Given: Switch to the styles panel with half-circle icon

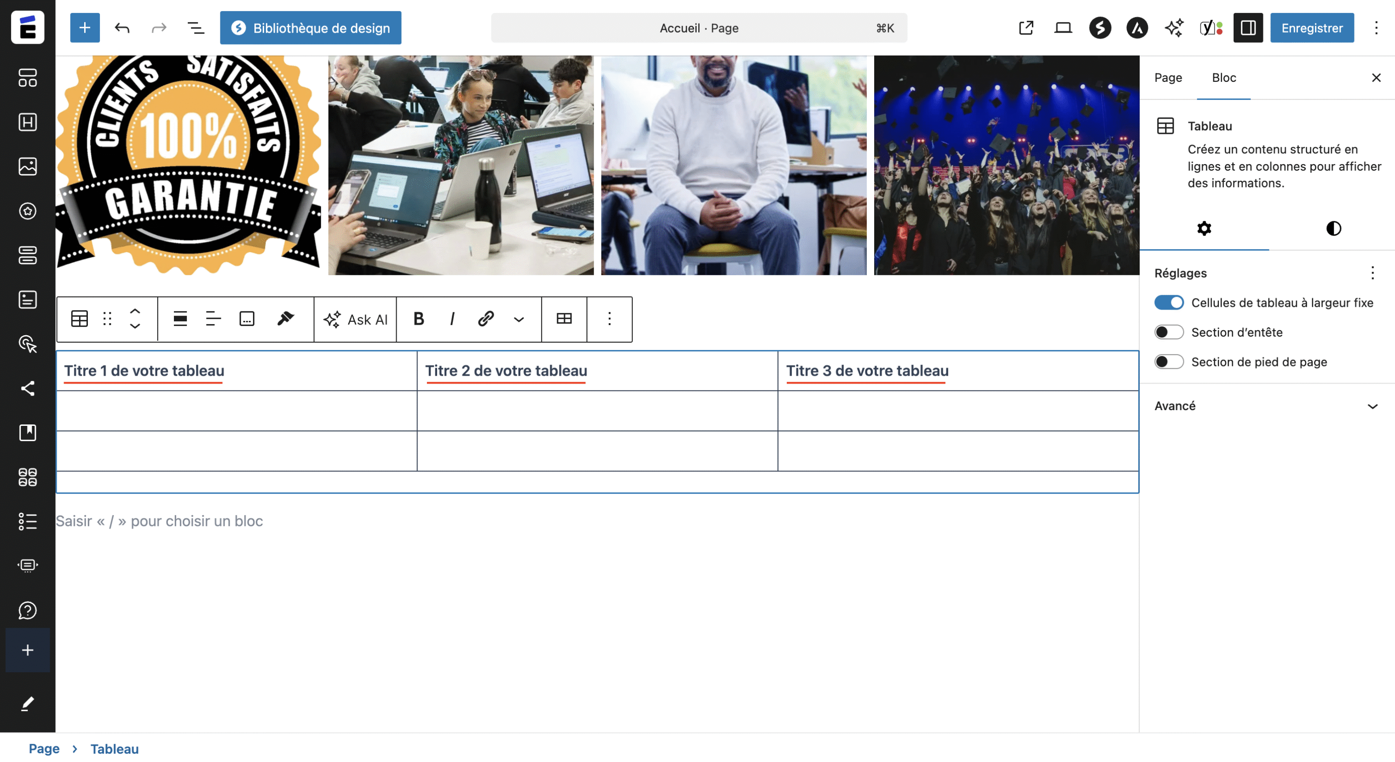Looking at the screenshot, I should coord(1332,228).
